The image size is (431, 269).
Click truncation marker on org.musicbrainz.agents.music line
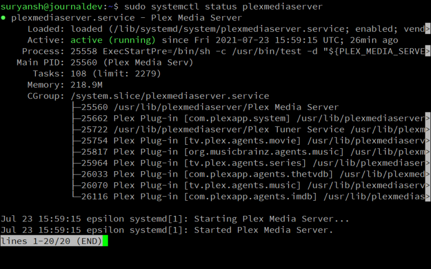click(x=428, y=152)
